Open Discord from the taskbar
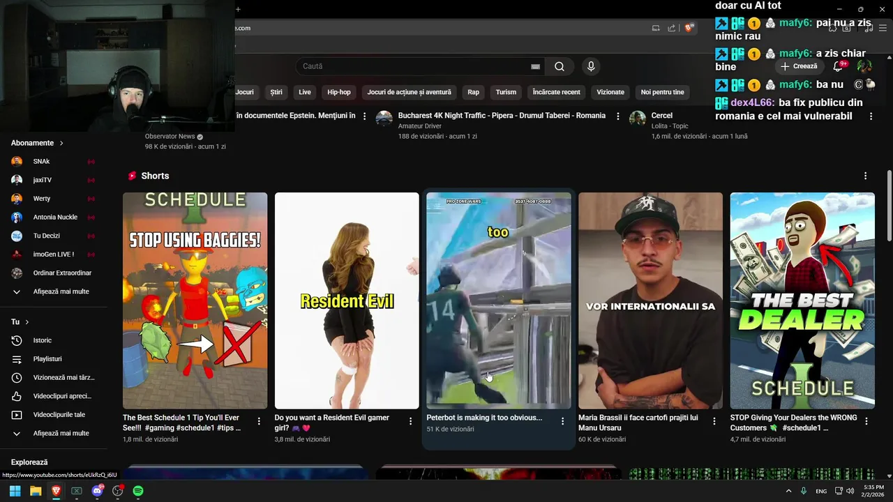 click(x=97, y=491)
